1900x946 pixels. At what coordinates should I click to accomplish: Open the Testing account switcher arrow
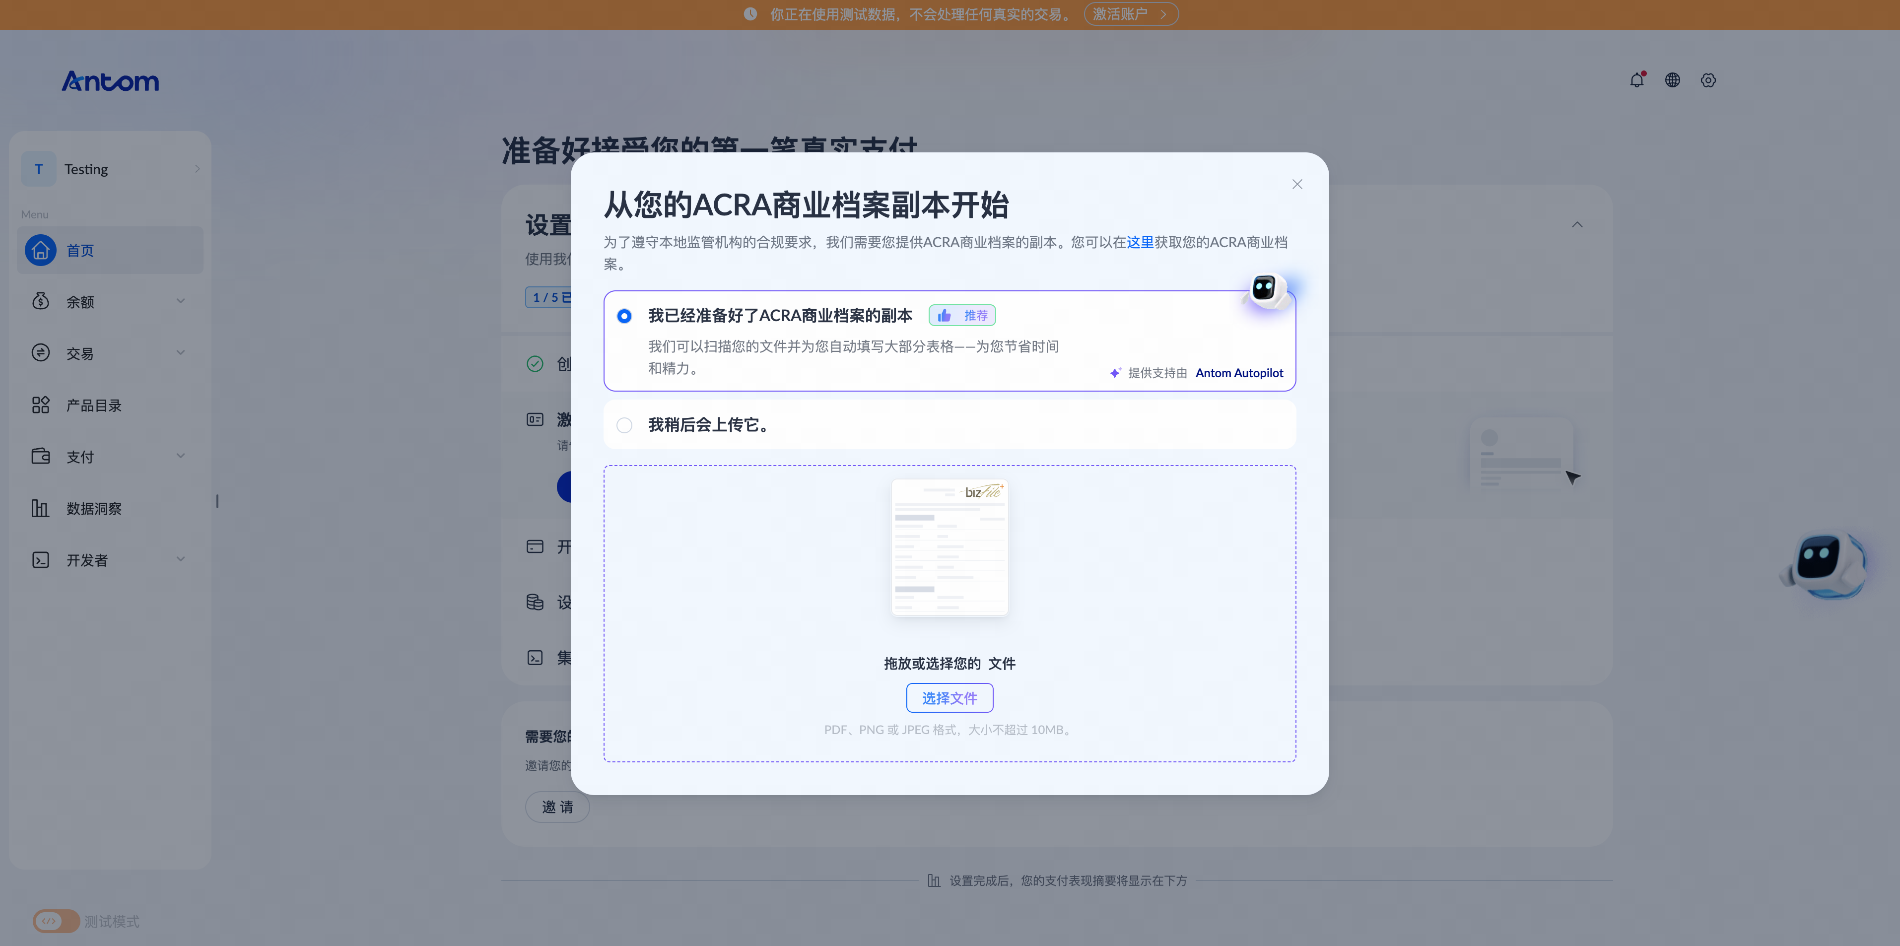tap(197, 169)
